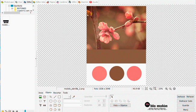Open the color swatch dropdown arrow
Image resolution: width=196 pixels, height=112 pixels.
point(70,97)
